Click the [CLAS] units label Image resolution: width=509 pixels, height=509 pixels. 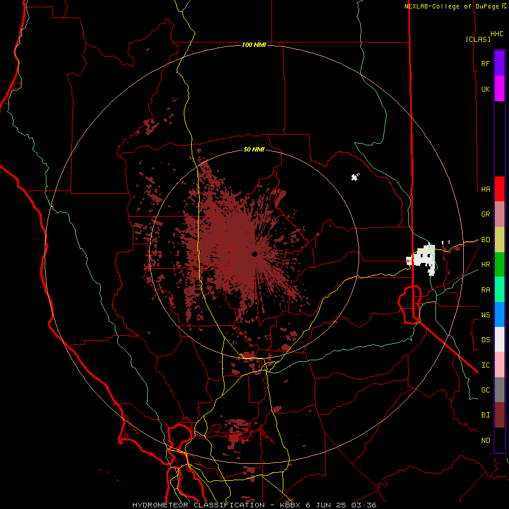478,39
